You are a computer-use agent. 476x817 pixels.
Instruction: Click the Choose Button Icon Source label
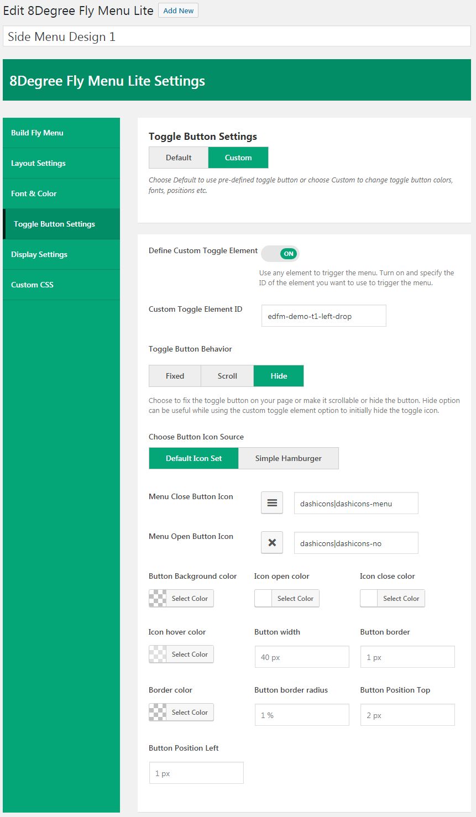(196, 437)
